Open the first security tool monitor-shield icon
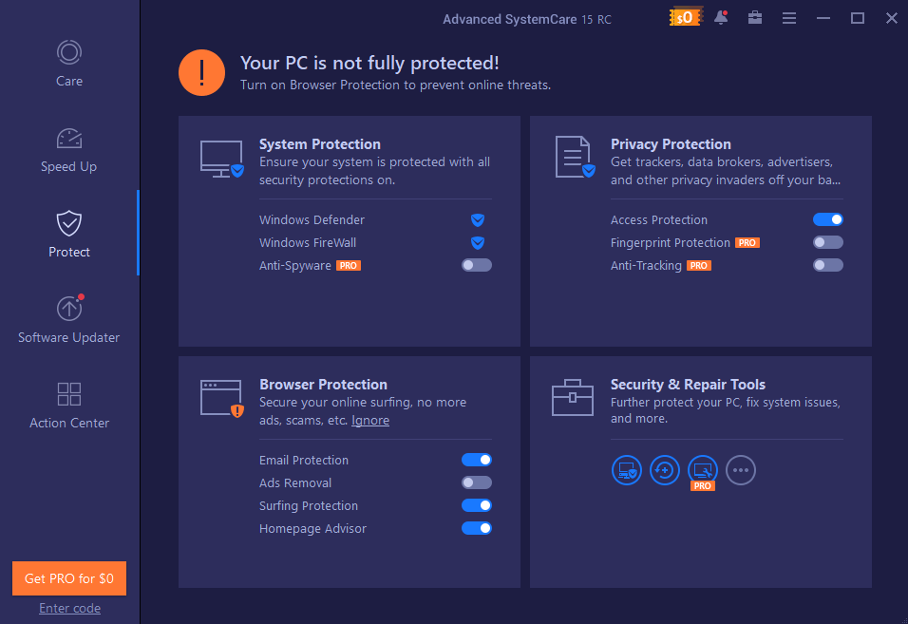The width and height of the screenshot is (908, 624). (627, 470)
